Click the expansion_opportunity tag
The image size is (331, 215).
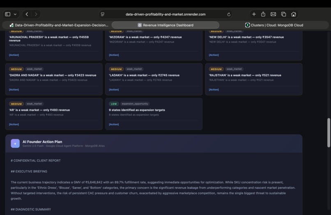tap(135, 104)
